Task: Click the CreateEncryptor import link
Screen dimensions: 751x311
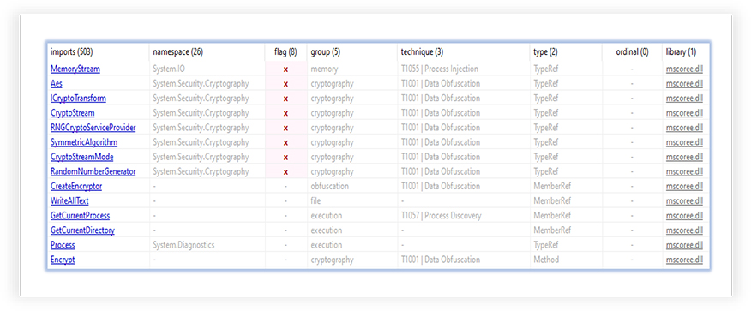Action: tap(76, 187)
